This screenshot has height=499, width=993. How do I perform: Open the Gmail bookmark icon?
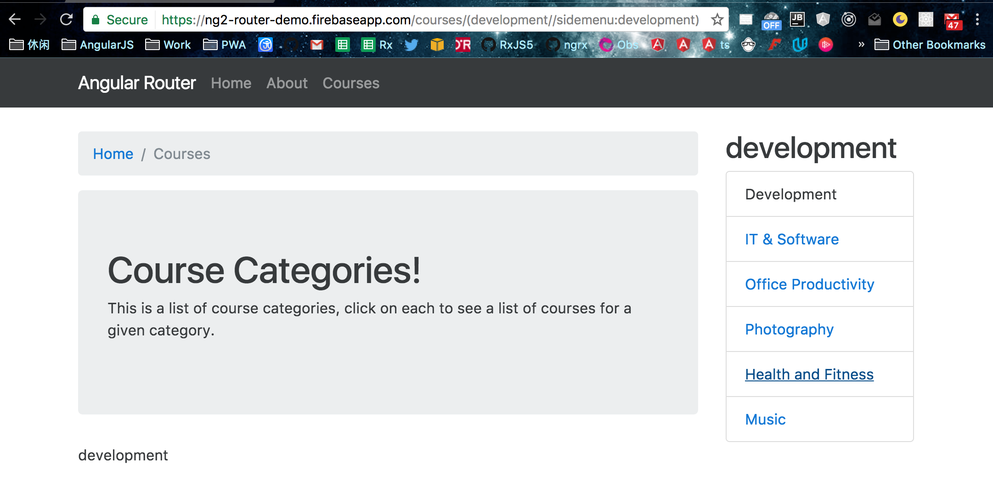[317, 45]
